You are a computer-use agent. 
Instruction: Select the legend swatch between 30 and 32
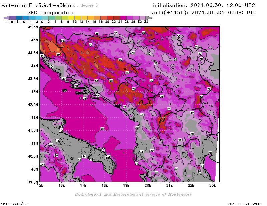point(143,18)
